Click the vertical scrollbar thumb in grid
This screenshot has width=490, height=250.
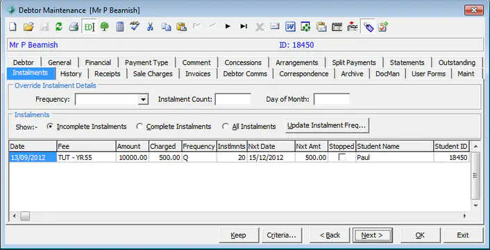coord(475,175)
